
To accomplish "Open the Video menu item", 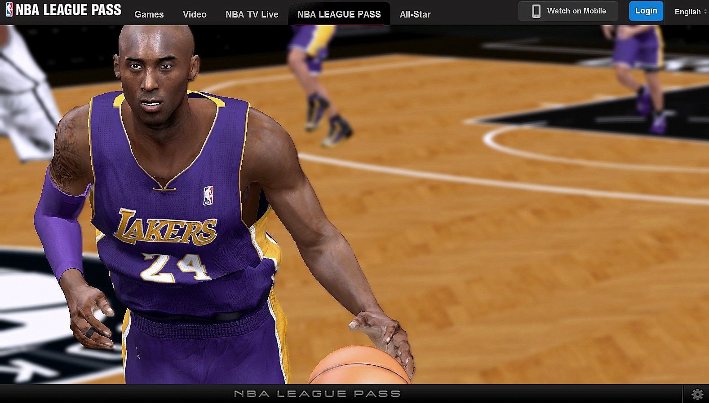I will coord(195,14).
